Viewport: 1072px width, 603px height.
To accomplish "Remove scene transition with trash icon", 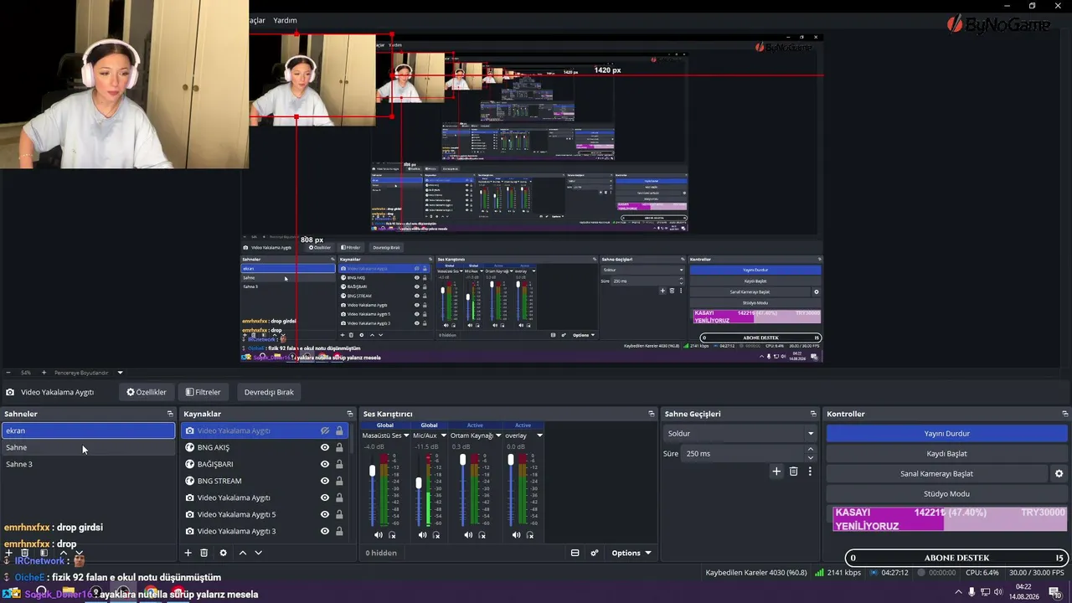I will (794, 472).
